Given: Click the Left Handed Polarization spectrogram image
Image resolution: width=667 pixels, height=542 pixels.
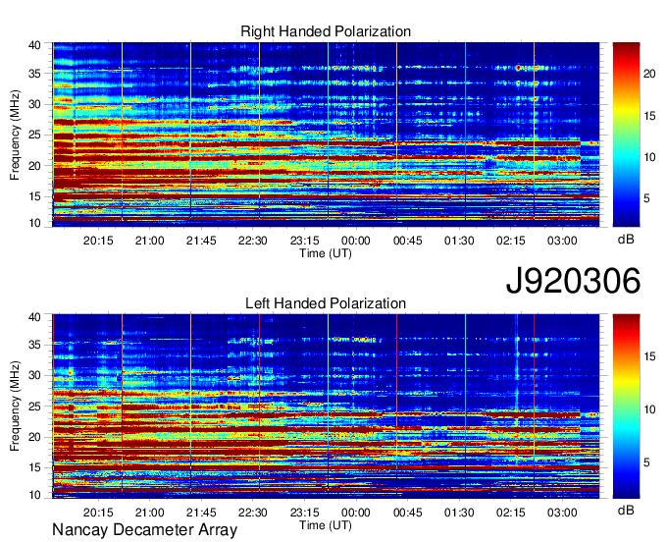Looking at the screenshot, I should point(326,406).
